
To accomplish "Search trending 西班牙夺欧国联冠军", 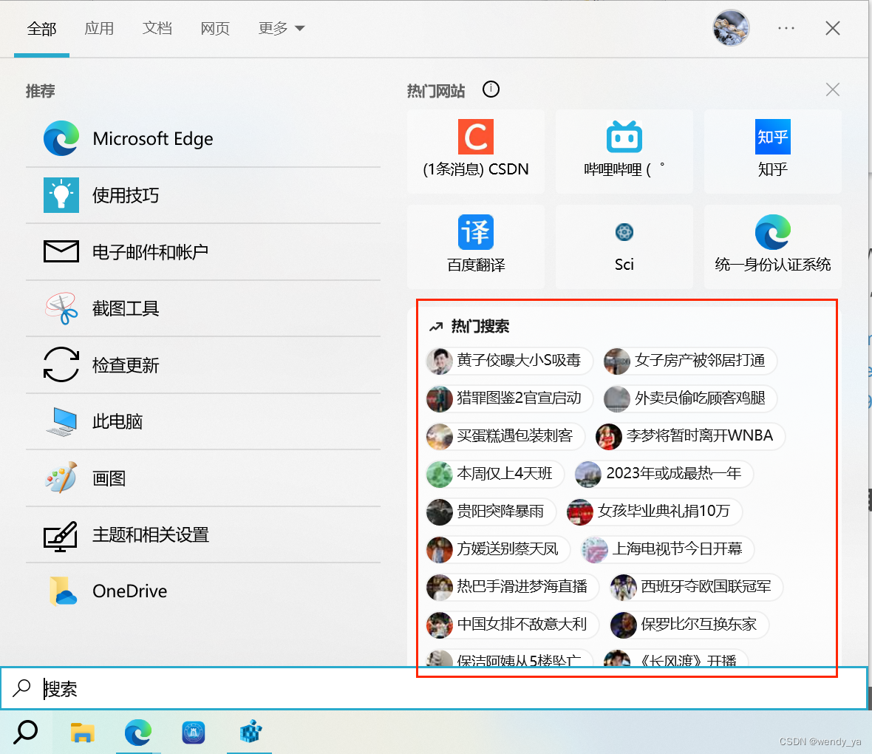I will point(696,587).
